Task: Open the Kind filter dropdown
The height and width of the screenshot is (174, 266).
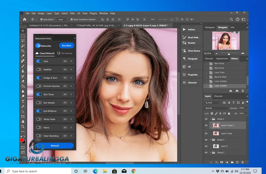Action: pos(212,103)
